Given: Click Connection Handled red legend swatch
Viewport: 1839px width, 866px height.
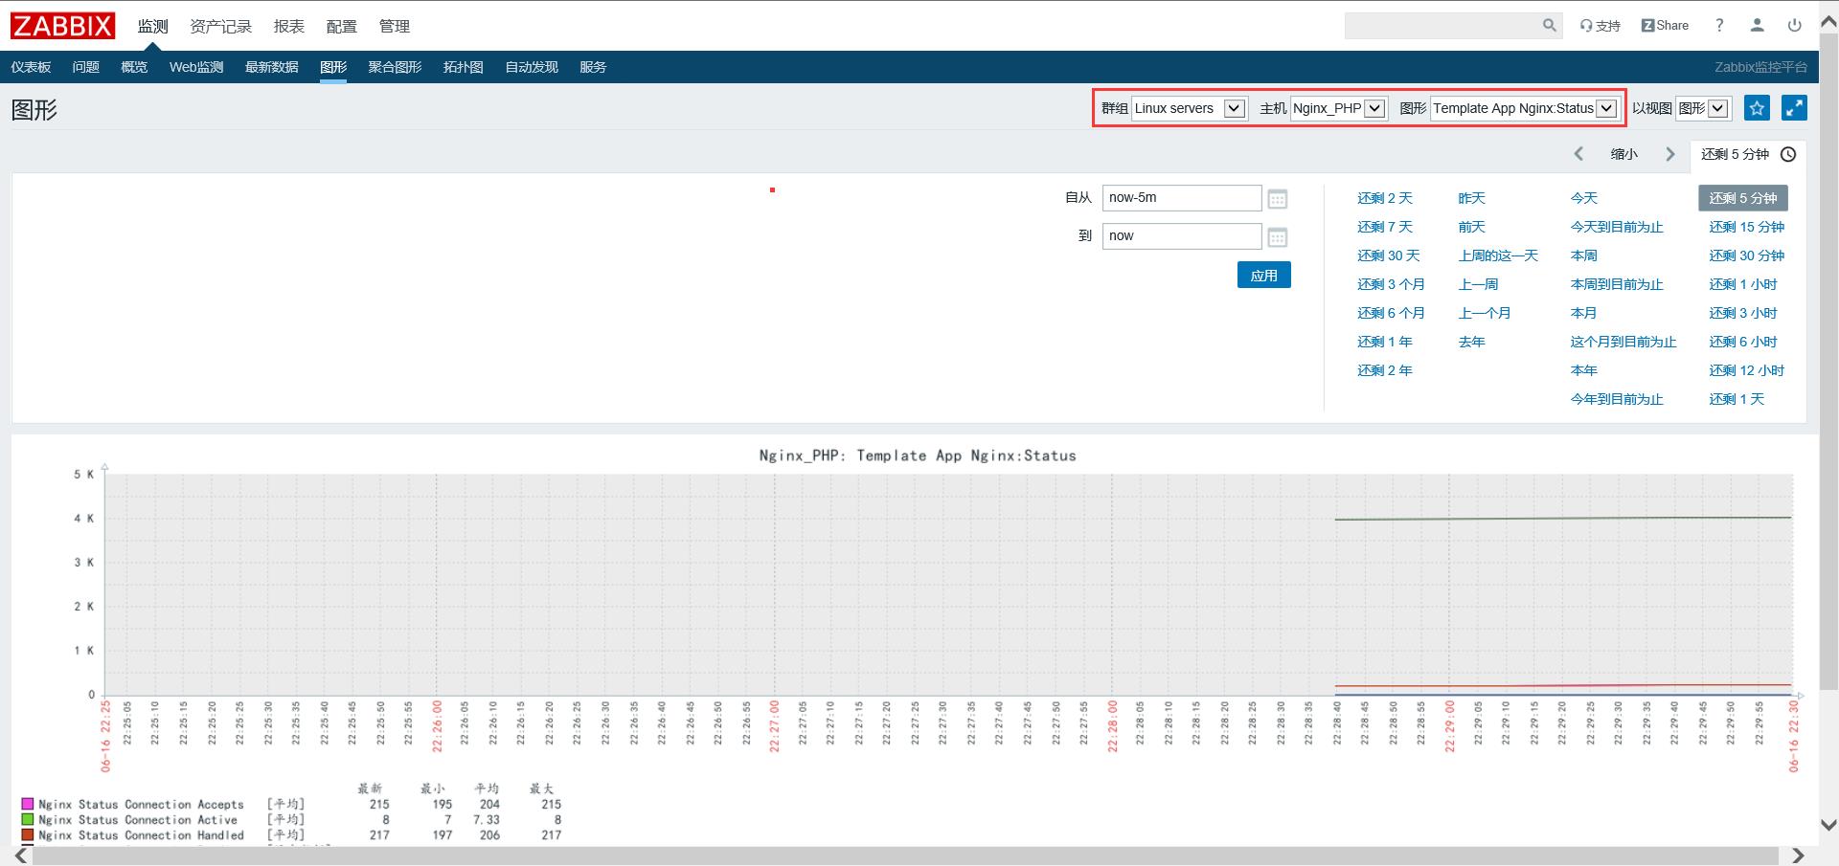Looking at the screenshot, I should [x=28, y=834].
